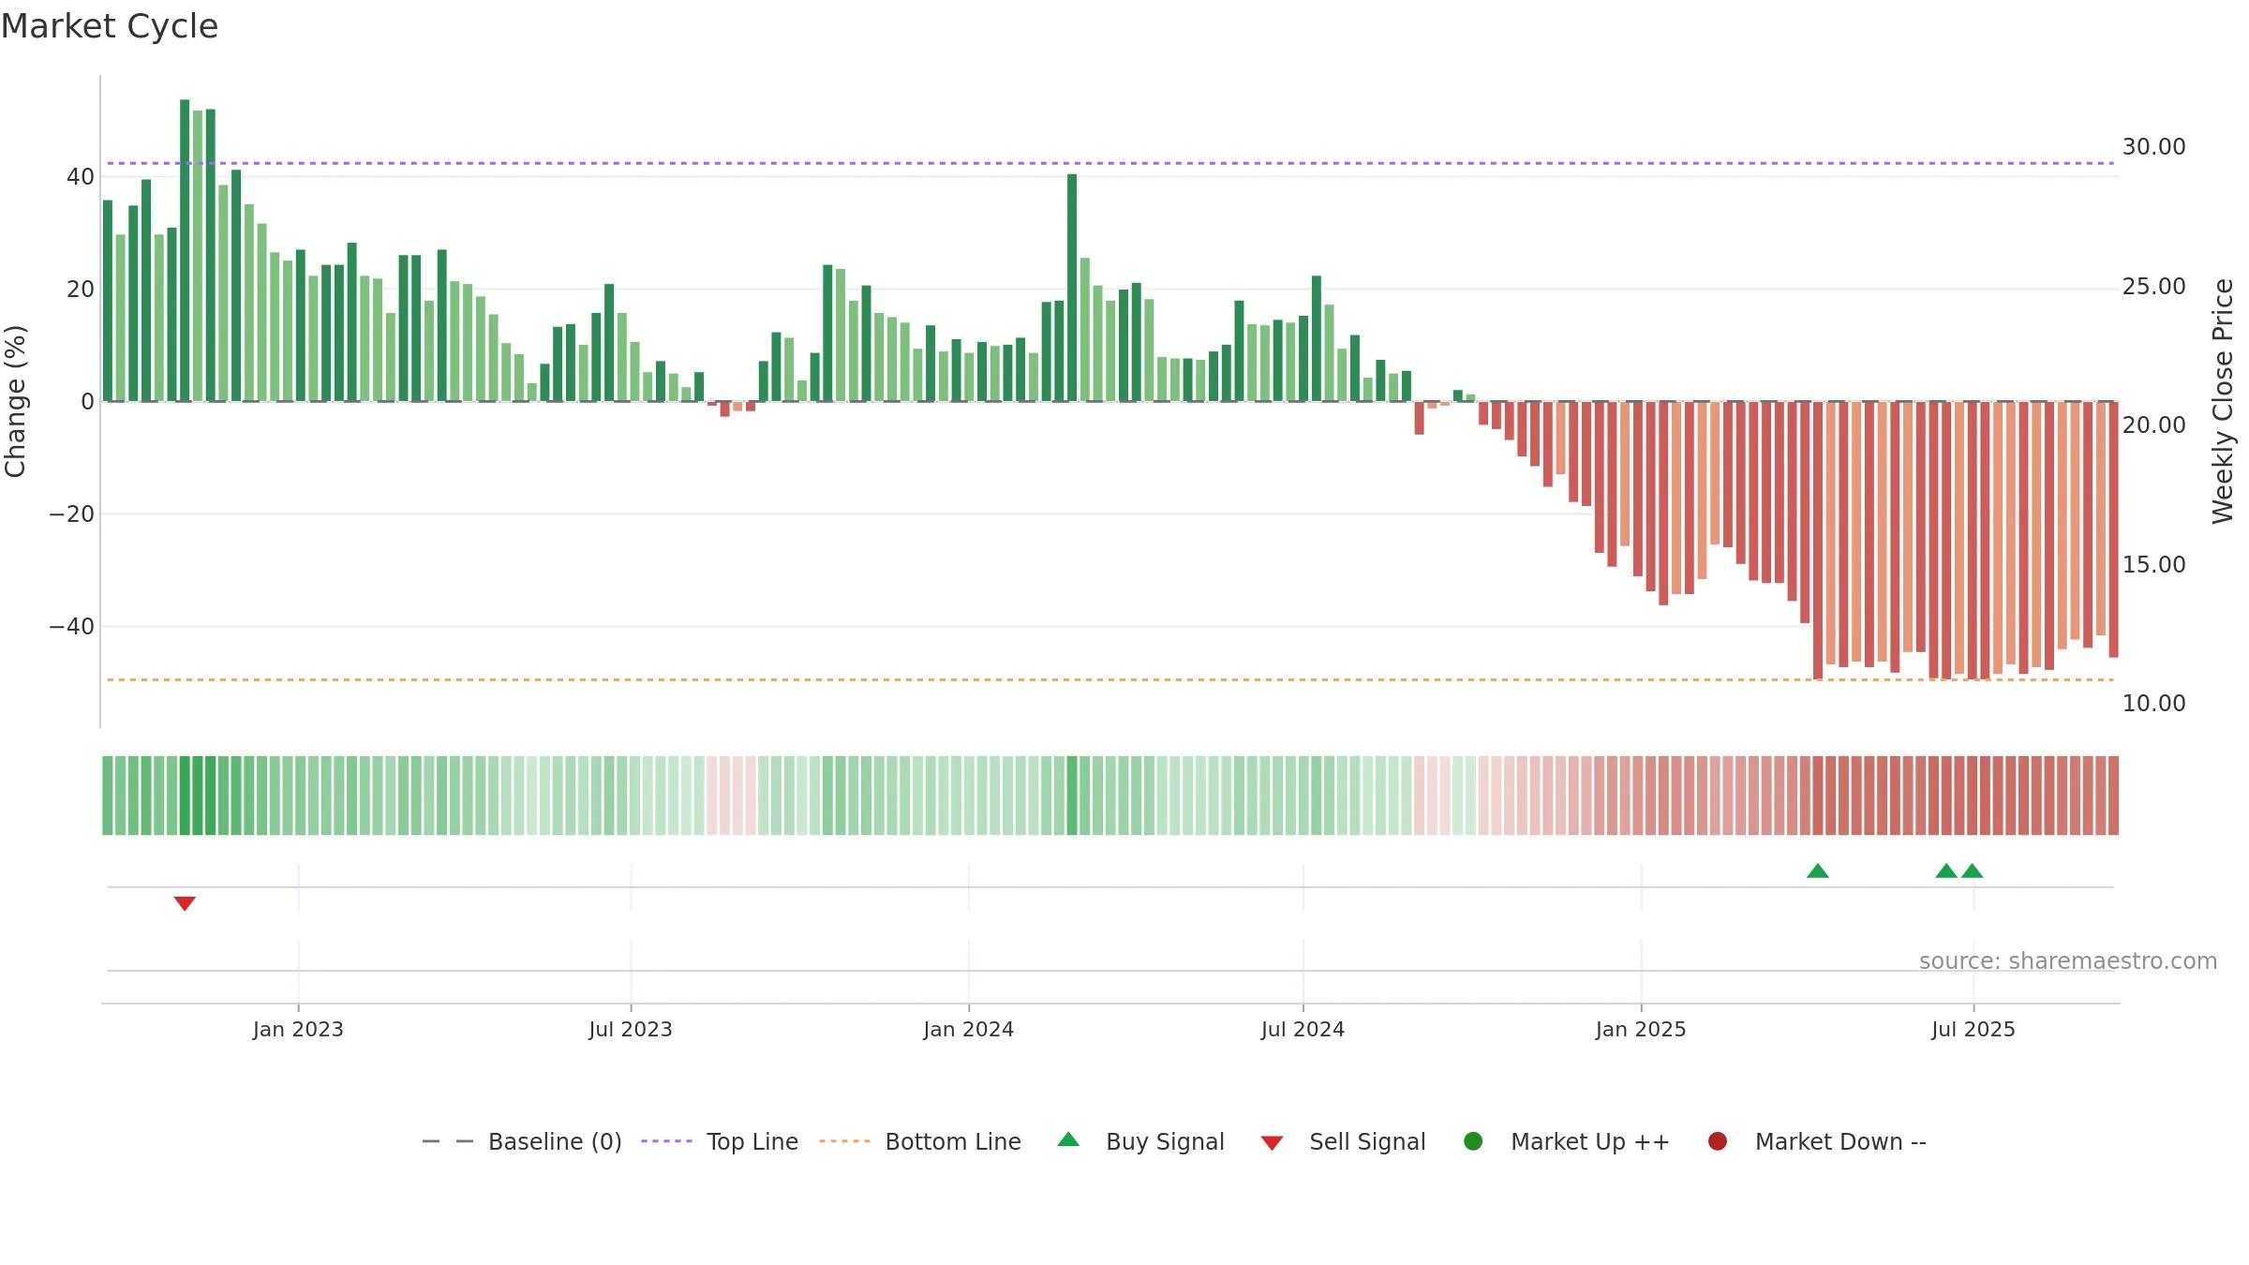The image size is (2249, 1265).
Task: Click the source: sharemaestro.com text
Action: tap(2068, 961)
